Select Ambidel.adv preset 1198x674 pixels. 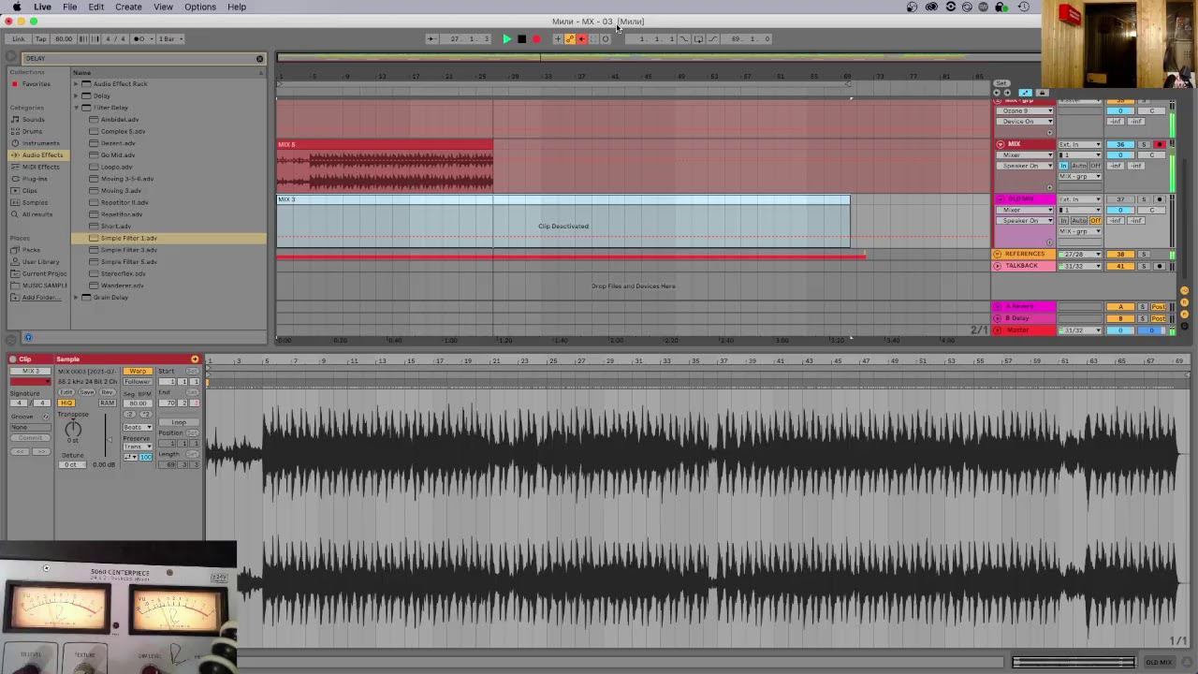[120, 120]
